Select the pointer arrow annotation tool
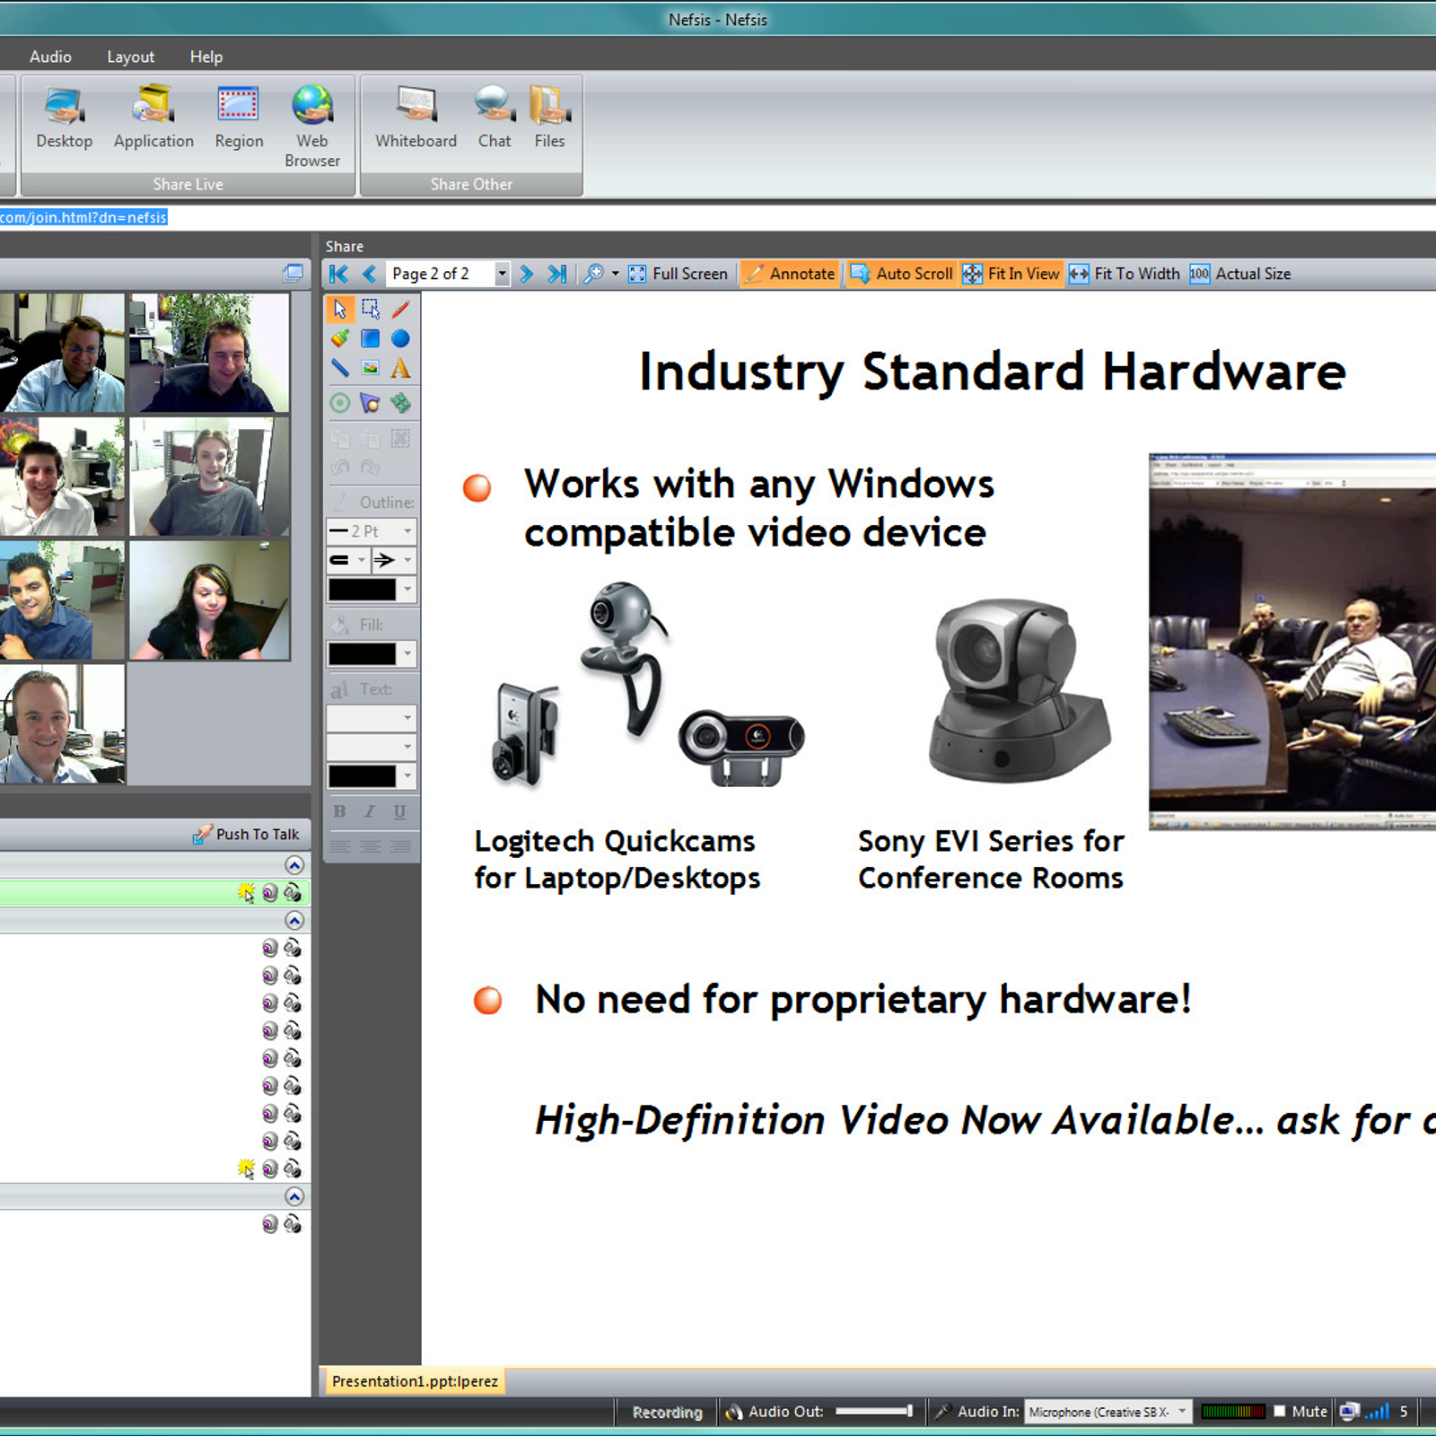This screenshot has width=1436, height=1436. [x=339, y=309]
